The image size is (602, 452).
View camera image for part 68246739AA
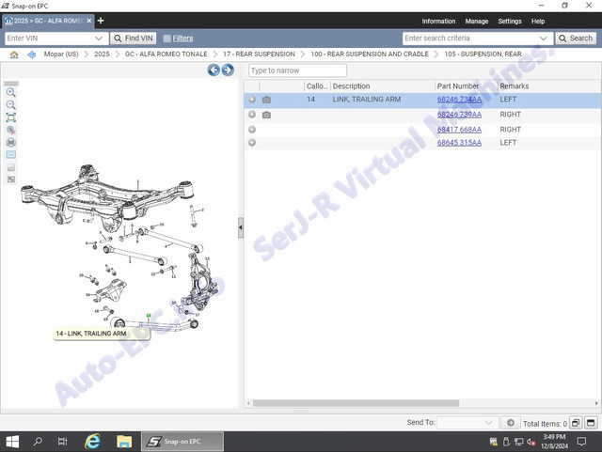pos(266,115)
